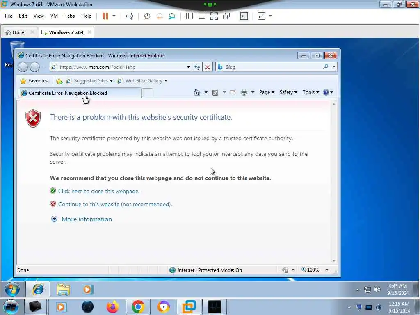Image resolution: width=420 pixels, height=315 pixels.
Task: Click the IE address bar URL
Action: [x=98, y=67]
